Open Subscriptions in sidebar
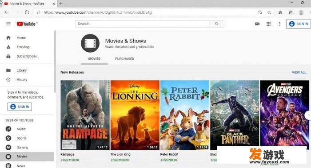The height and width of the screenshot is (168, 311). click(27, 56)
